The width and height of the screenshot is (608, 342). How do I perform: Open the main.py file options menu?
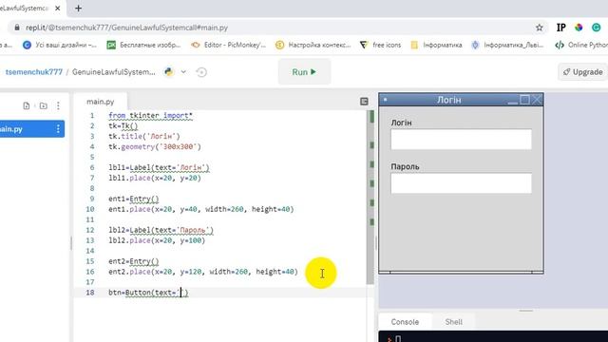click(58, 129)
